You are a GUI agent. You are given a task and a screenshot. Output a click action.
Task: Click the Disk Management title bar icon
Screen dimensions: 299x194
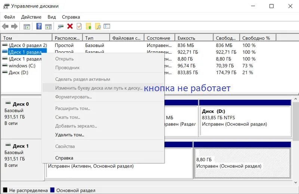[6, 6]
